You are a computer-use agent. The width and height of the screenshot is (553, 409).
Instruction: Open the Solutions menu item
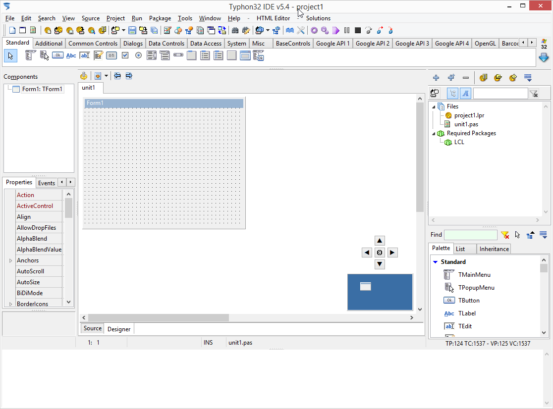pos(318,18)
